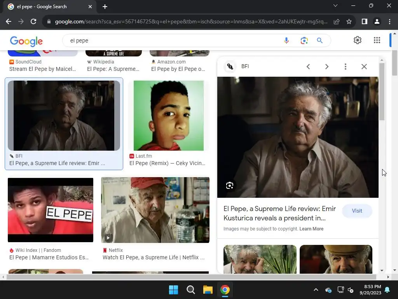Image resolution: width=398 pixels, height=299 pixels.
Task: Search by image with Lens icon
Action: click(x=304, y=40)
